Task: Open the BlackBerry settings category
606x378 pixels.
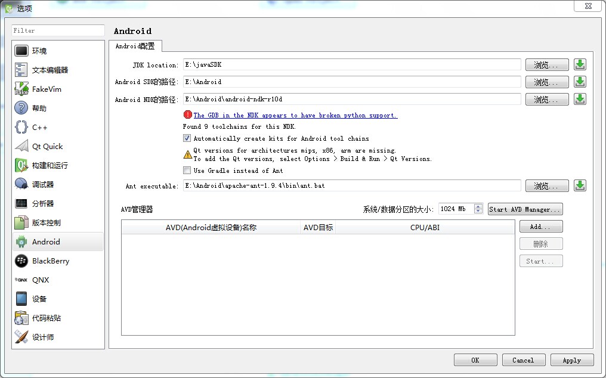Action: (x=58, y=261)
